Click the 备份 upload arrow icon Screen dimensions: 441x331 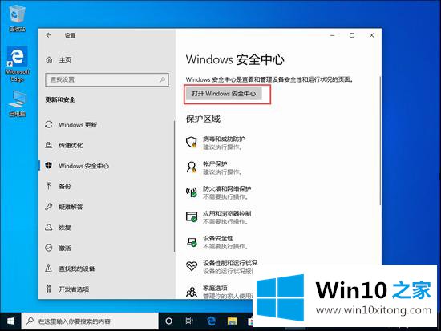[x=49, y=186]
